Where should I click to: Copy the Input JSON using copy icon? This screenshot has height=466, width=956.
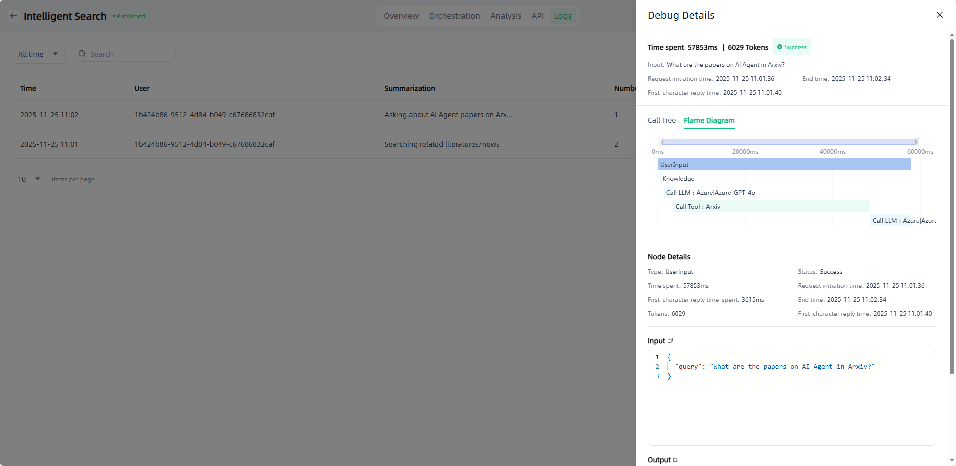[x=670, y=340]
